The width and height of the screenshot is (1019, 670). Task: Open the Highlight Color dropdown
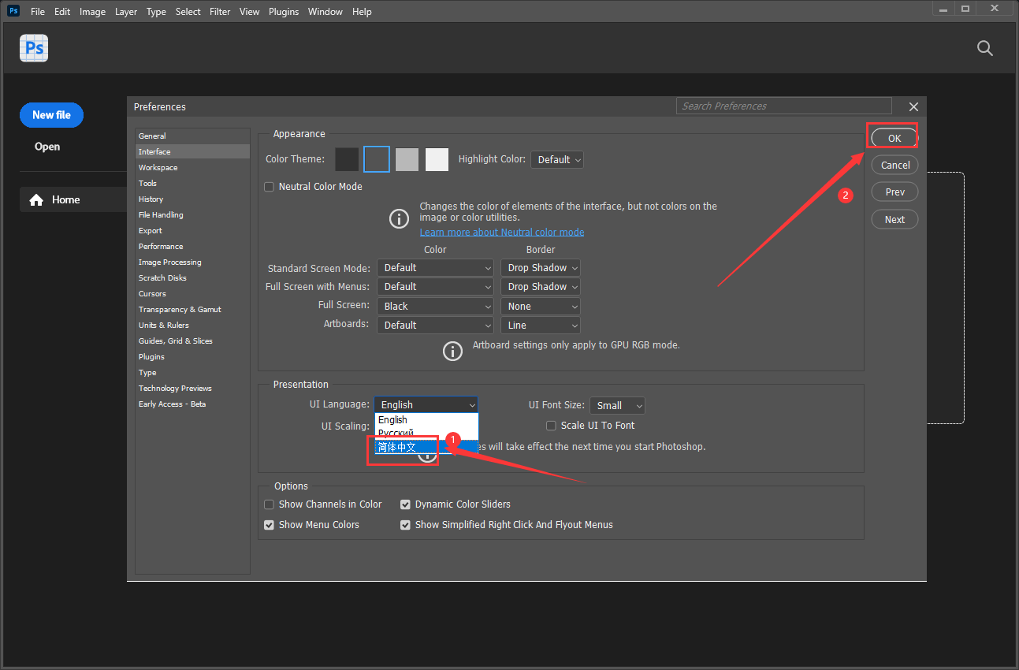point(557,159)
